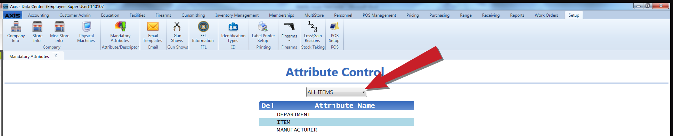Open Mandatory Attributes in ribbon
673x136 pixels.
coord(120,32)
